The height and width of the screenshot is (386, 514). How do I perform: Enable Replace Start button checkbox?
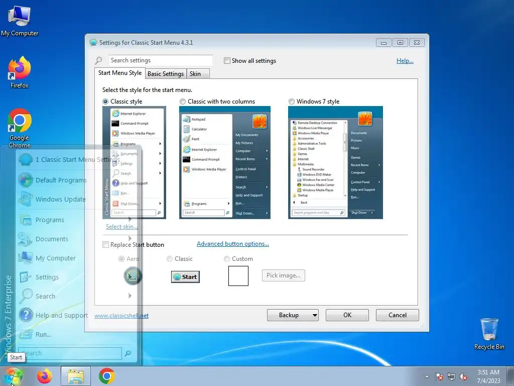(x=105, y=245)
